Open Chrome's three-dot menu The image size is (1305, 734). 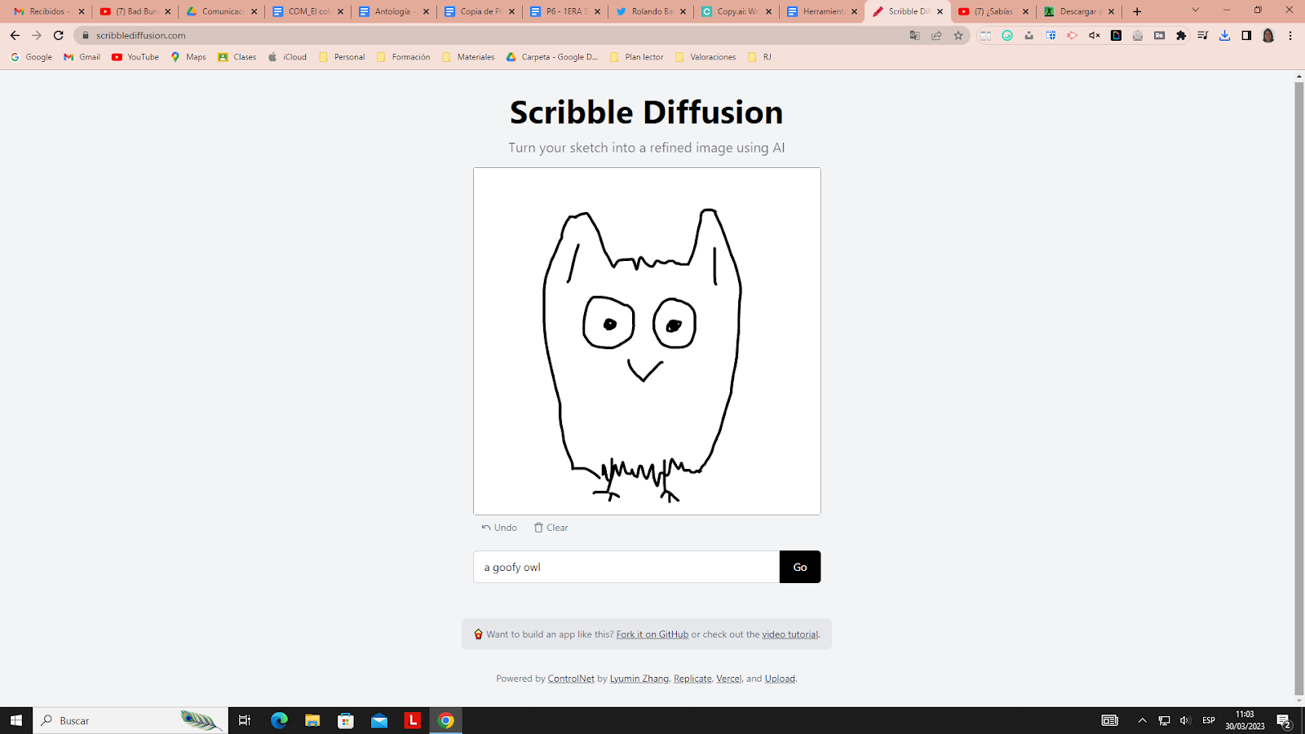pos(1290,35)
